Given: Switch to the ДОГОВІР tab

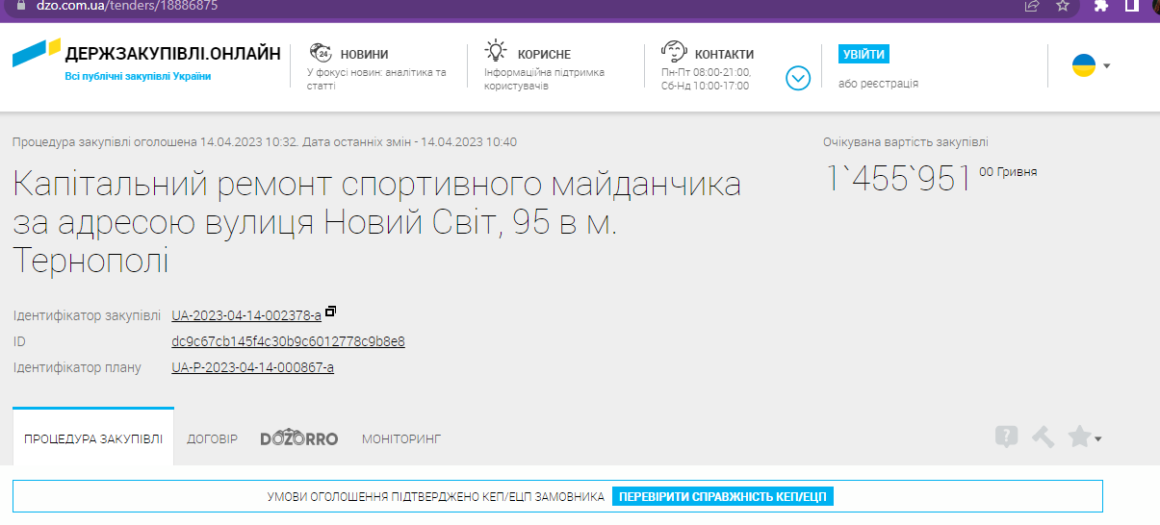Looking at the screenshot, I should [x=212, y=439].
